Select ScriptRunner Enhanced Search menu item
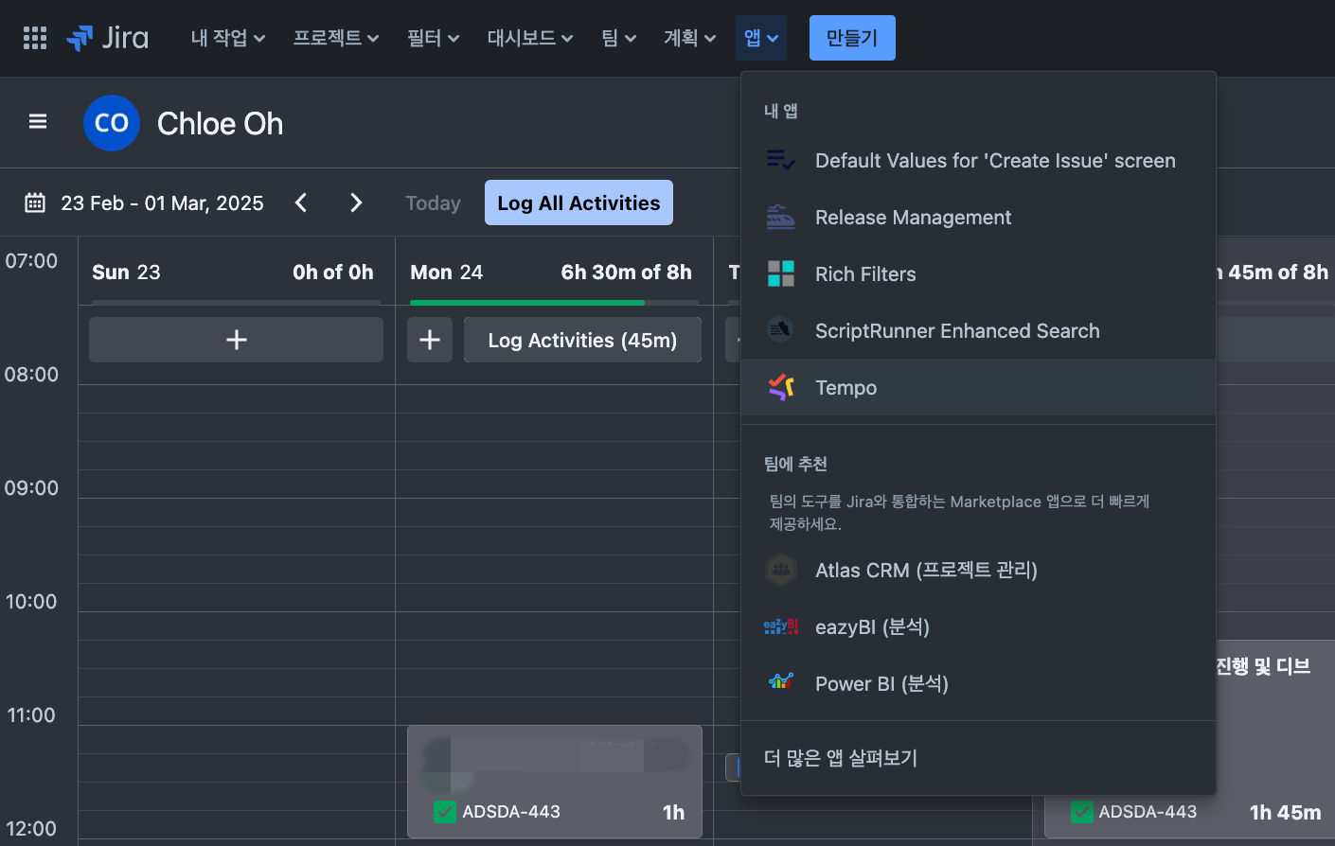This screenshot has height=846, width=1335. click(978, 331)
